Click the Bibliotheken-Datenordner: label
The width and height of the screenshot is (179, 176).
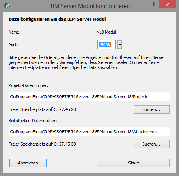33,121
